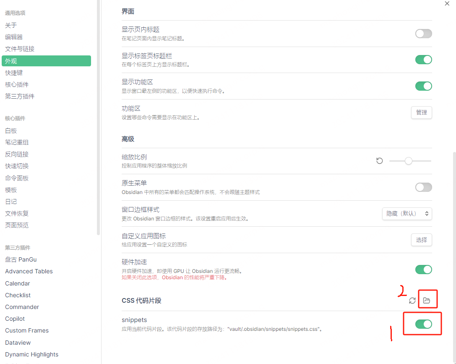Open the 窗口边框样式 dropdown
Screen dimensions: 456x364
tap(407, 213)
